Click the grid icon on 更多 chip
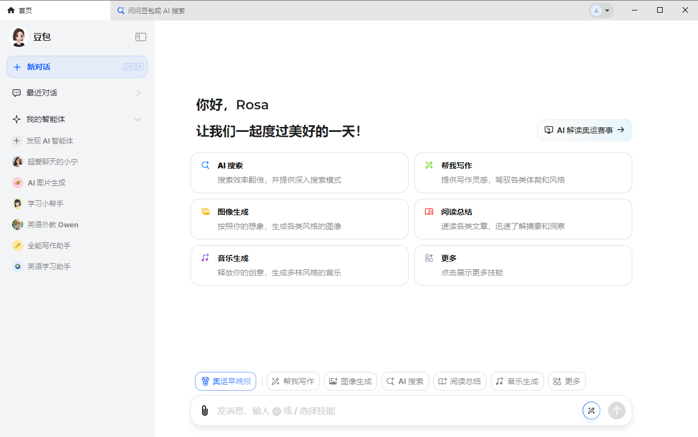Image resolution: width=698 pixels, height=437 pixels. (555, 381)
